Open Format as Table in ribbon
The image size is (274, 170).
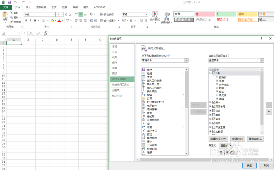click(x=166, y=17)
